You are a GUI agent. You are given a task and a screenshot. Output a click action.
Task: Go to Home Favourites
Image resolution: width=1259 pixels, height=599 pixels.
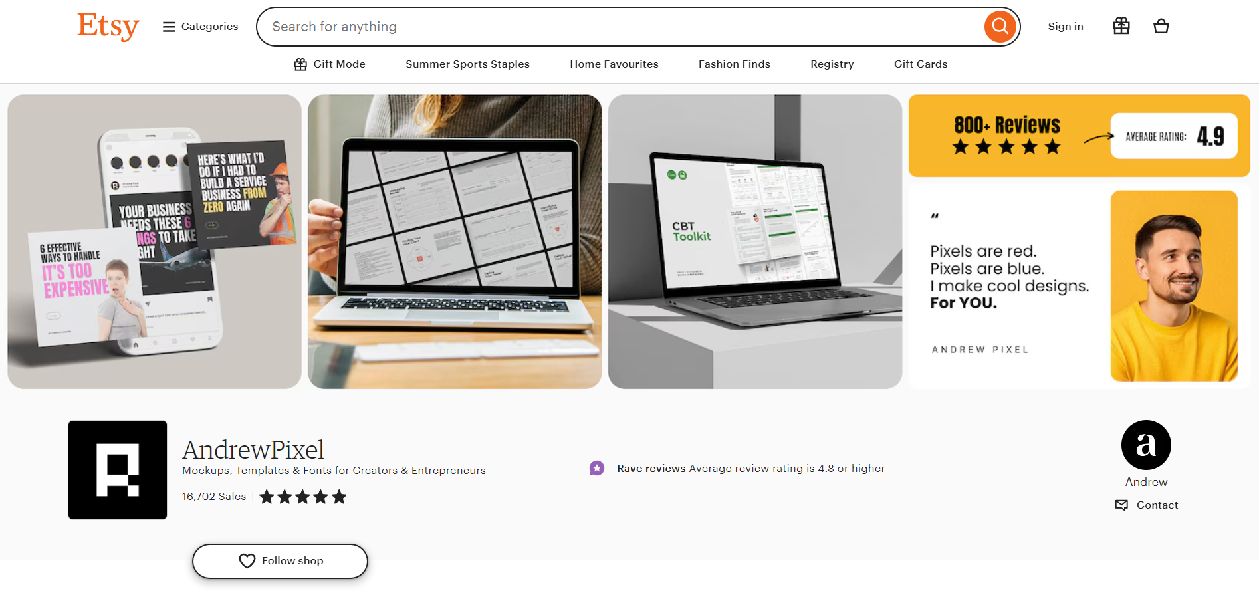(614, 64)
